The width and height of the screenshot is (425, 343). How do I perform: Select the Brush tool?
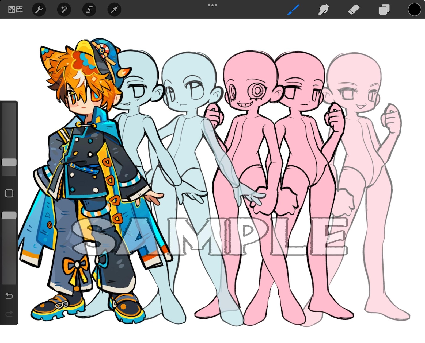pos(293,10)
